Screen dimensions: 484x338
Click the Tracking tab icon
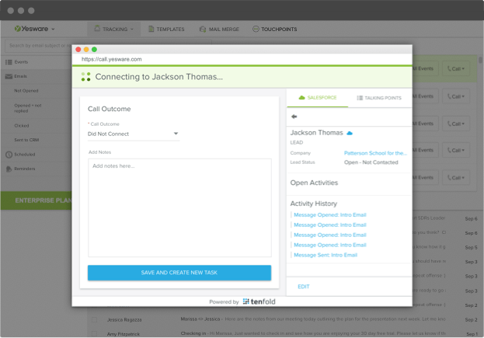[x=97, y=29]
